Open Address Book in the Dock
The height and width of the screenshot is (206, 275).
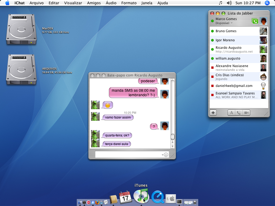(x=114, y=200)
